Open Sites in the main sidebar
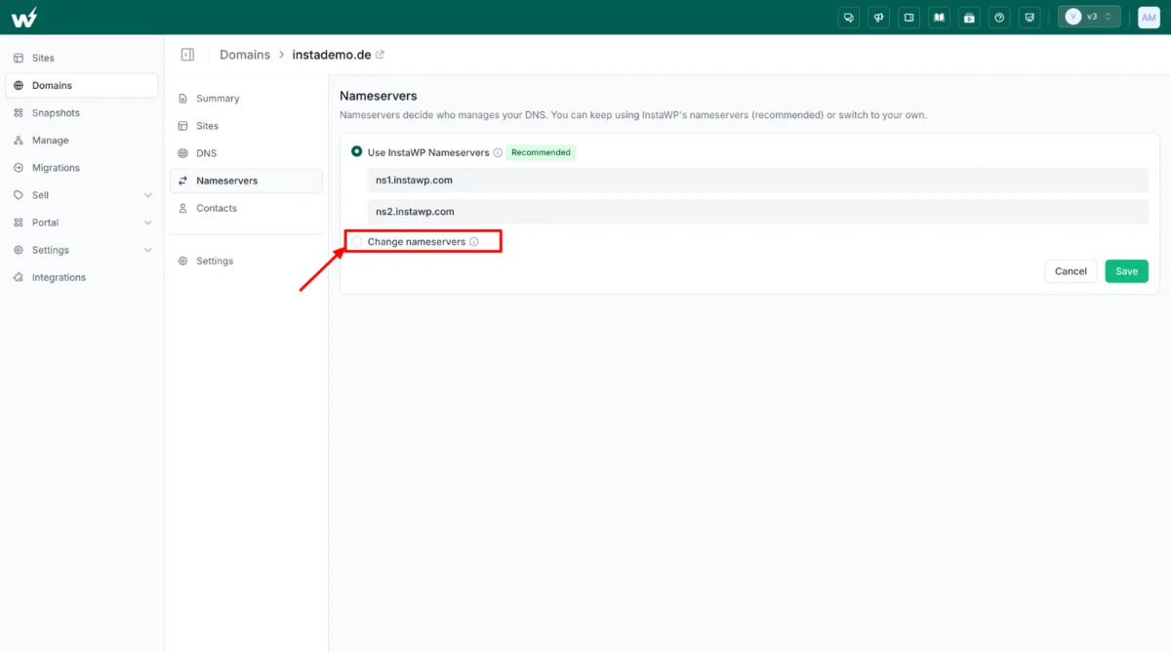This screenshot has width=1171, height=652. [82, 59]
